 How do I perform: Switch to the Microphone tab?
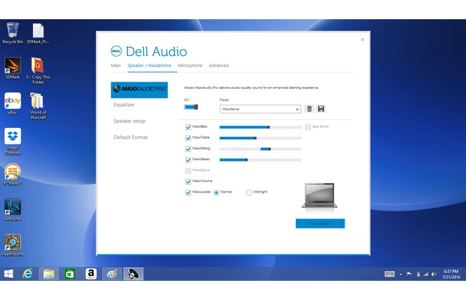click(190, 65)
